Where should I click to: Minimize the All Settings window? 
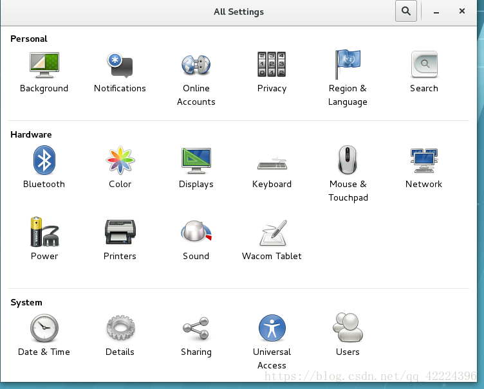point(437,12)
